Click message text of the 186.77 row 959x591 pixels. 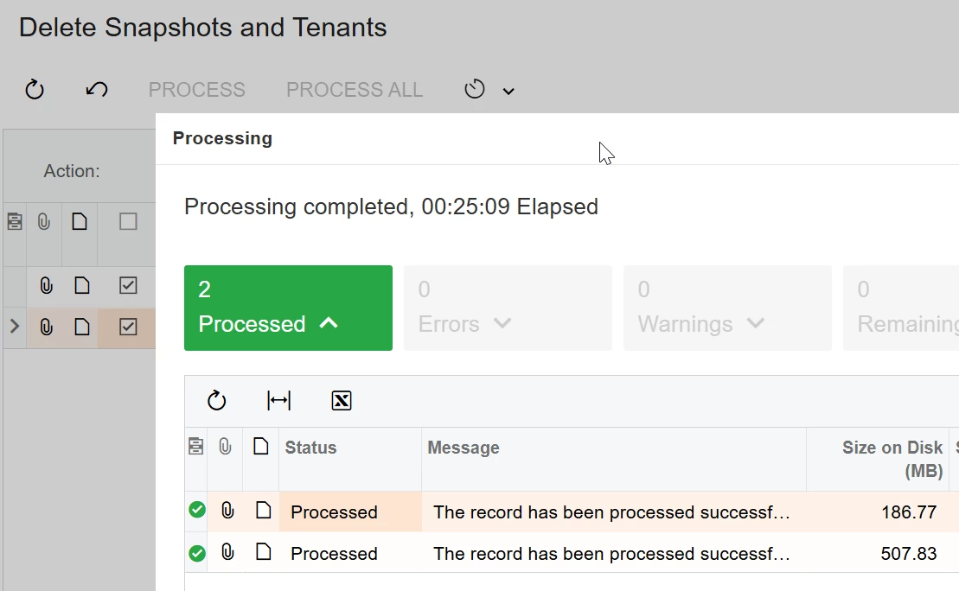click(611, 512)
